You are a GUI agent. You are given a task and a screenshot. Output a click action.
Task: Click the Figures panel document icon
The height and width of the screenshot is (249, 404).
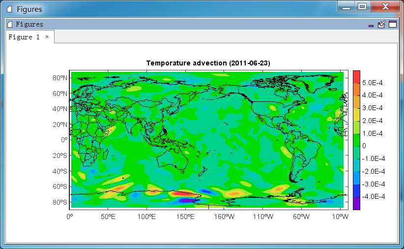10,24
